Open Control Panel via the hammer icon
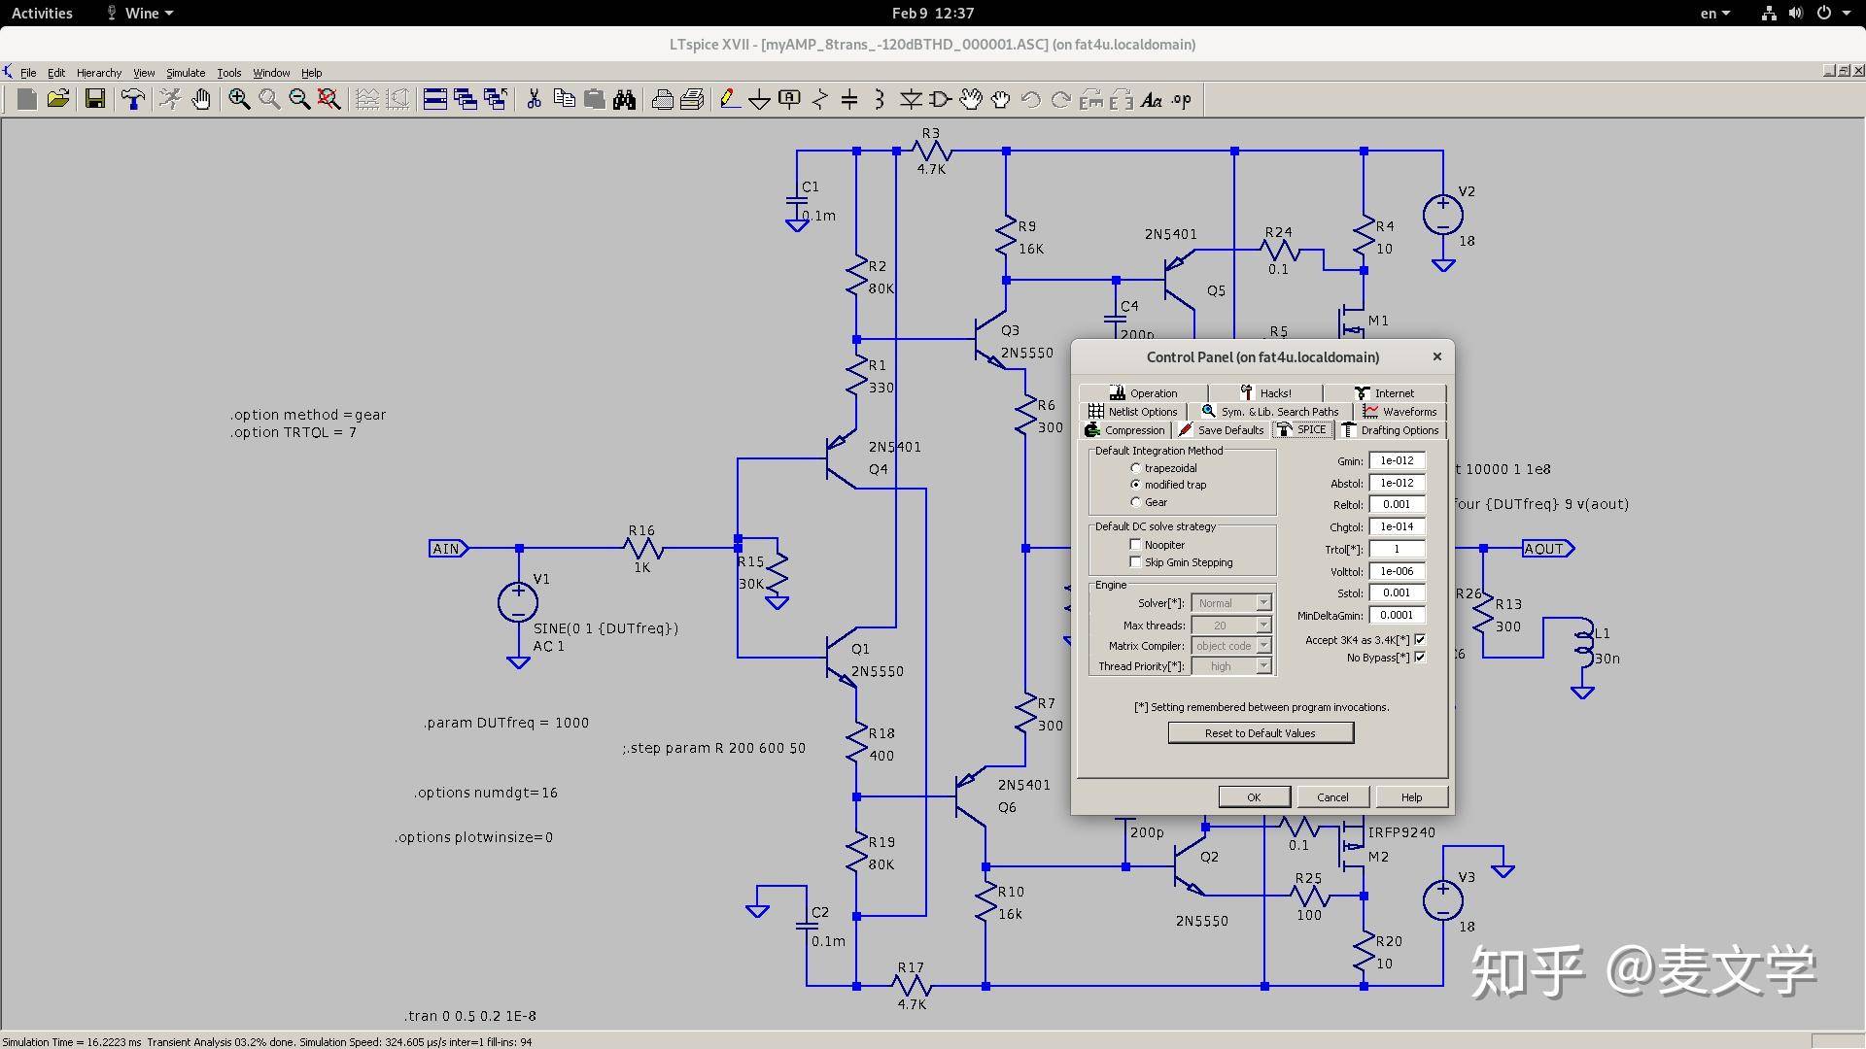This screenshot has width=1866, height=1049. 133,99
